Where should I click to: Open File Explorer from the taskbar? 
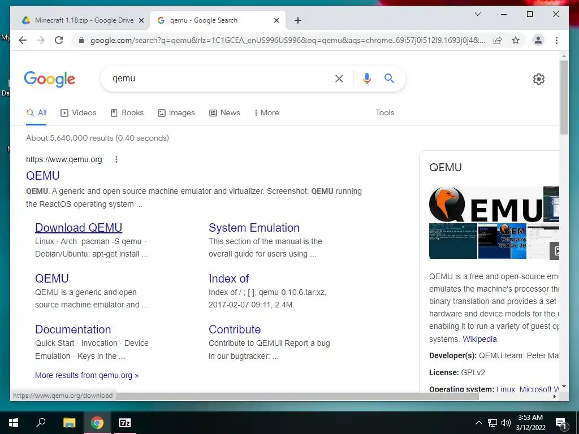click(69, 423)
